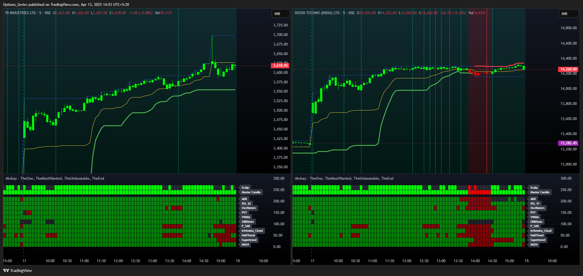The width and height of the screenshot is (583, 276).
Task: Click the PVT label in PI Industries pane
Action: coord(244,213)
